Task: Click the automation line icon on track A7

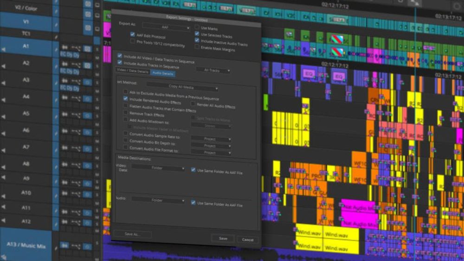Action: (76, 148)
